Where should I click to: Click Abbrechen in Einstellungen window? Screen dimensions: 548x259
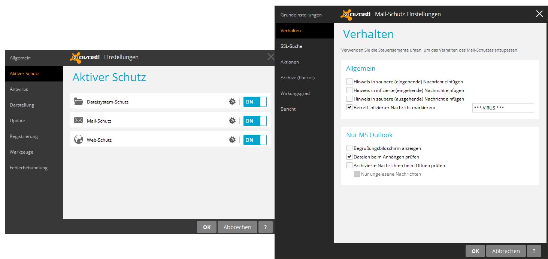coord(237,227)
